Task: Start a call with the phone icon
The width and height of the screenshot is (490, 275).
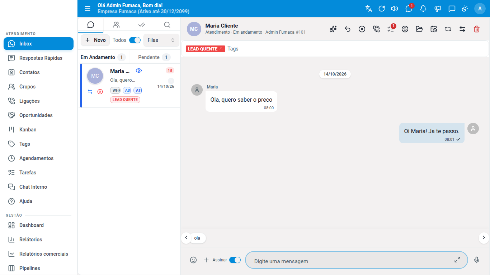Action: tap(376, 29)
